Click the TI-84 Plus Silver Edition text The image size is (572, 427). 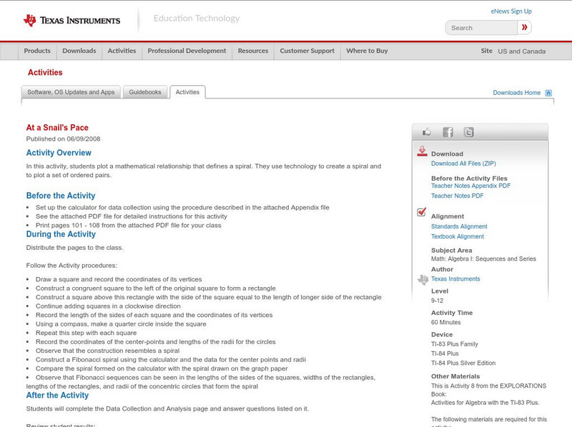[463, 363]
